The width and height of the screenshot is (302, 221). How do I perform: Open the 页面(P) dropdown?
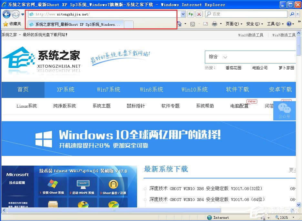pos(233,24)
